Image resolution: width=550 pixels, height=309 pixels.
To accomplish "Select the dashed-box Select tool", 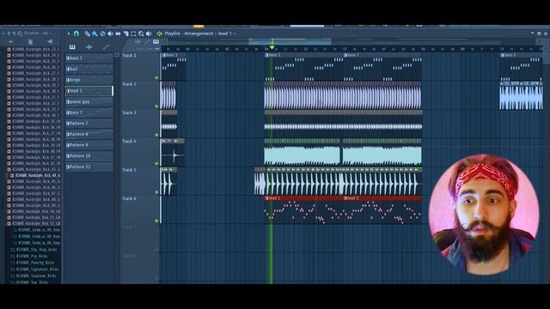I will pos(133,33).
